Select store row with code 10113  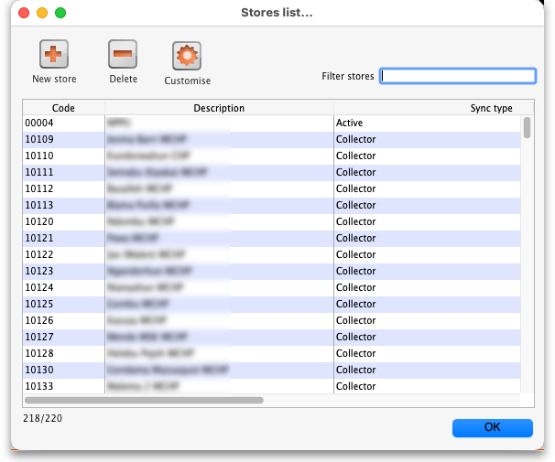click(62, 205)
